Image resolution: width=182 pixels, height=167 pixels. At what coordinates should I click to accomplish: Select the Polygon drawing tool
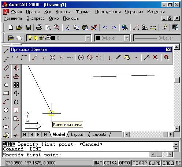(6, 85)
